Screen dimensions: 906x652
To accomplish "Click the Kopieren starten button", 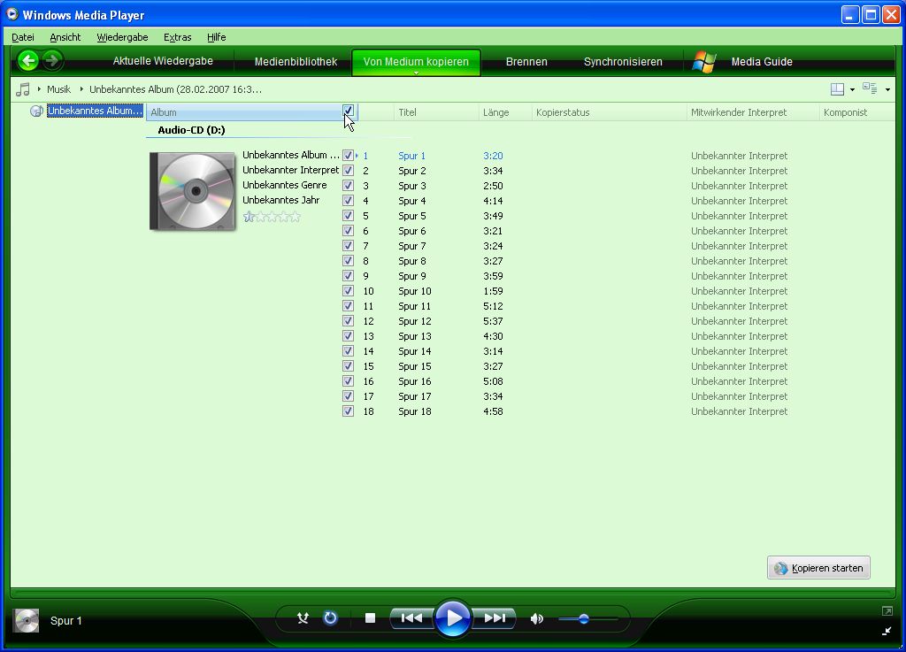I will [818, 568].
